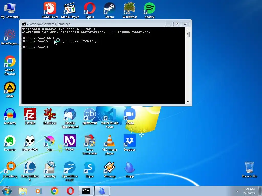Open the My Computer desktop icon

10,10
